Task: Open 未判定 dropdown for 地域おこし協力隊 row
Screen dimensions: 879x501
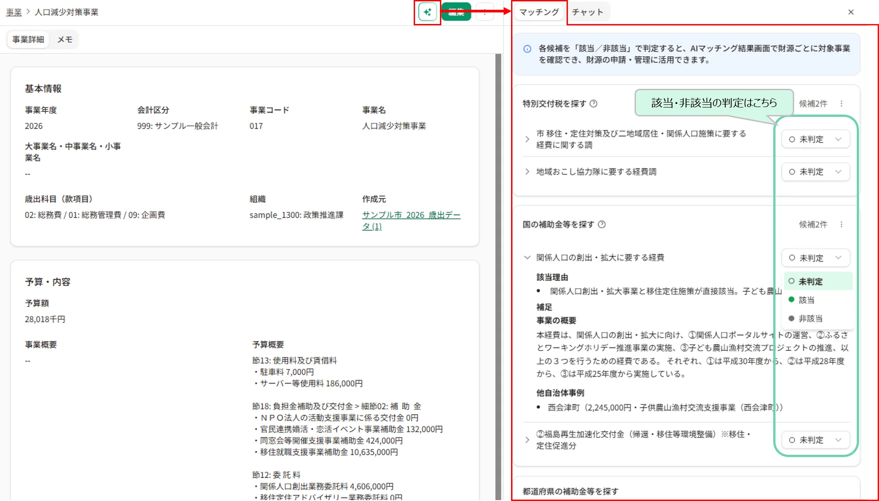Action: 815,171
